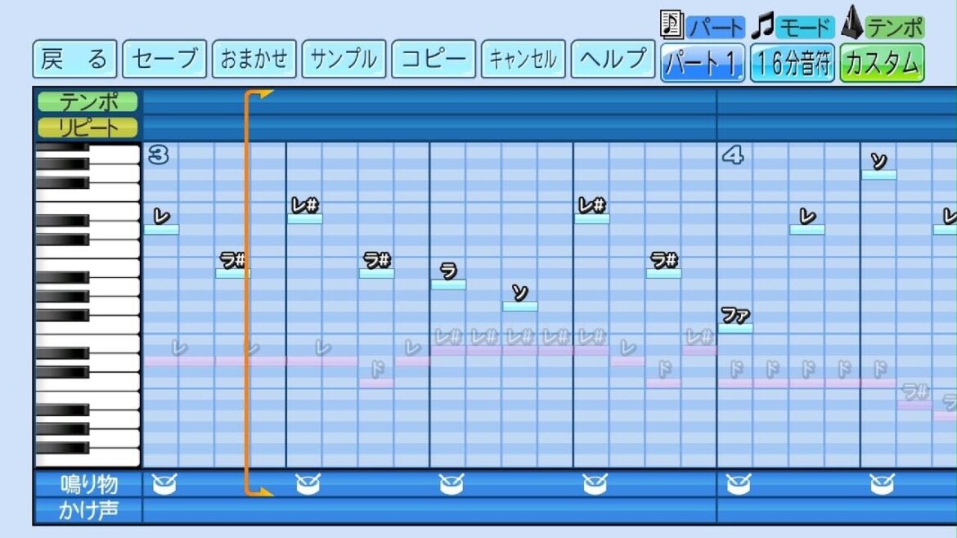This screenshot has height=538, width=957.
Task: Click the drum icon at measure 4 start
Action: [738, 484]
